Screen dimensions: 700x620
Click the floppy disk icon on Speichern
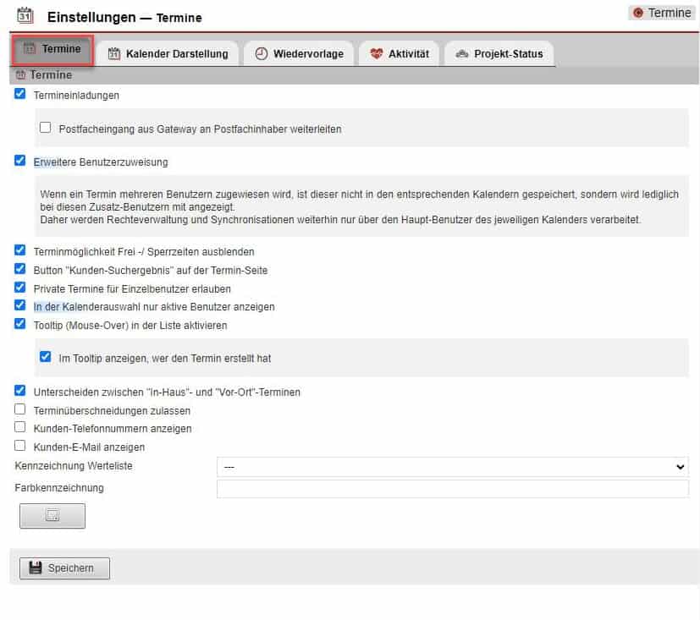(36, 568)
